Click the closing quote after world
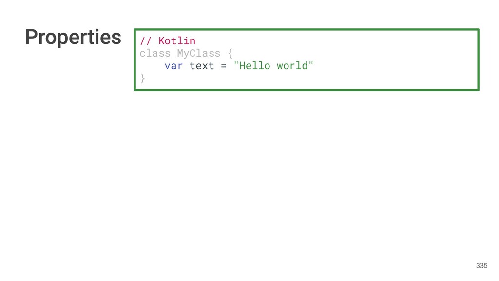 (x=311, y=64)
